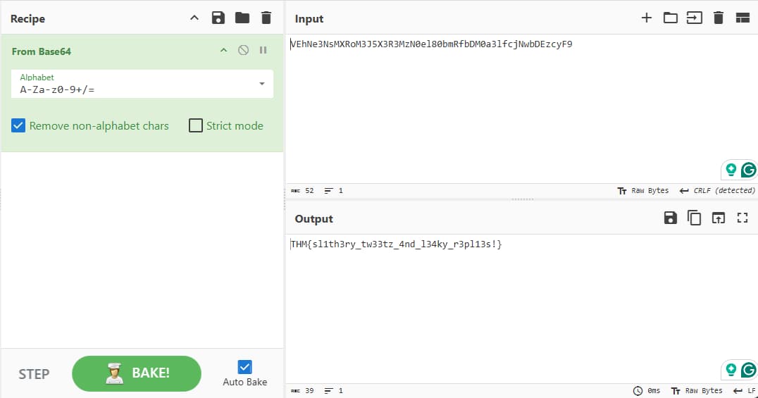Save the output to a file
The height and width of the screenshot is (398, 758).
[671, 218]
